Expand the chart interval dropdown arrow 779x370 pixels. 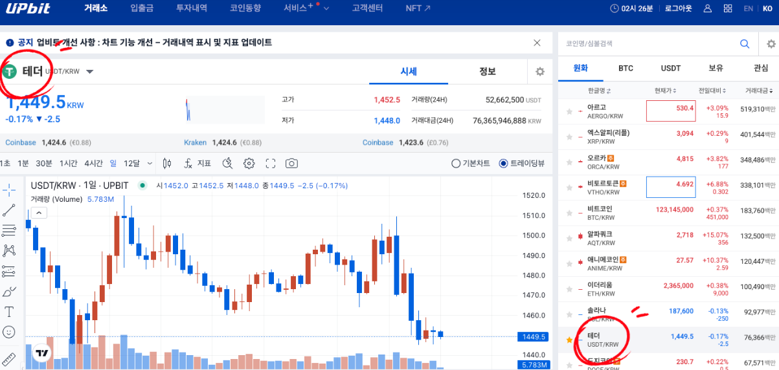[x=150, y=164]
